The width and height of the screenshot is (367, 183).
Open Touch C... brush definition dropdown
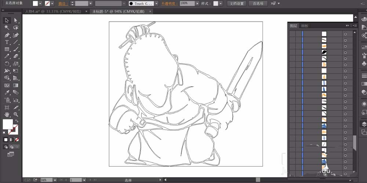pyautogui.click(x=156, y=4)
